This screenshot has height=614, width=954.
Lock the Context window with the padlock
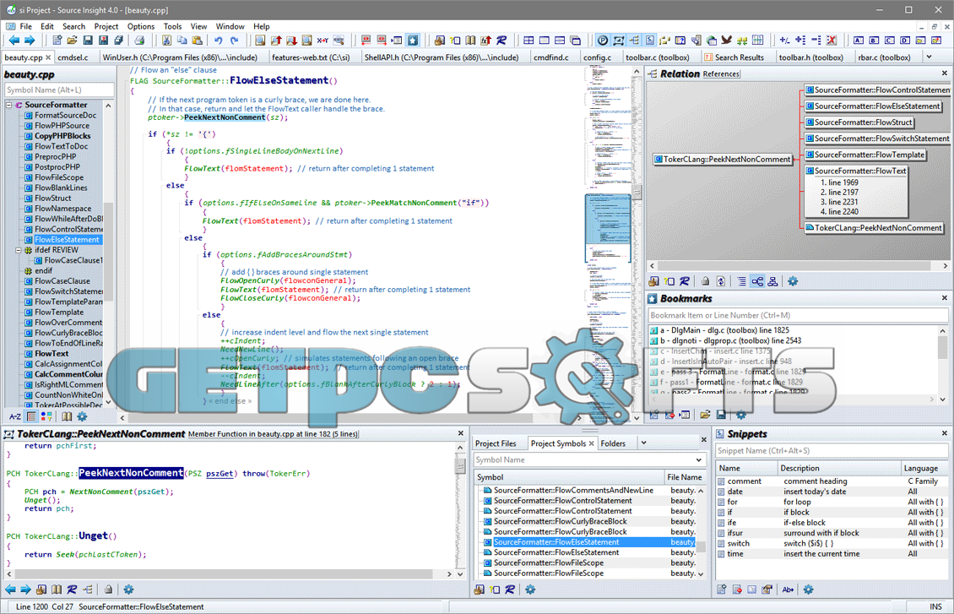tap(108, 589)
